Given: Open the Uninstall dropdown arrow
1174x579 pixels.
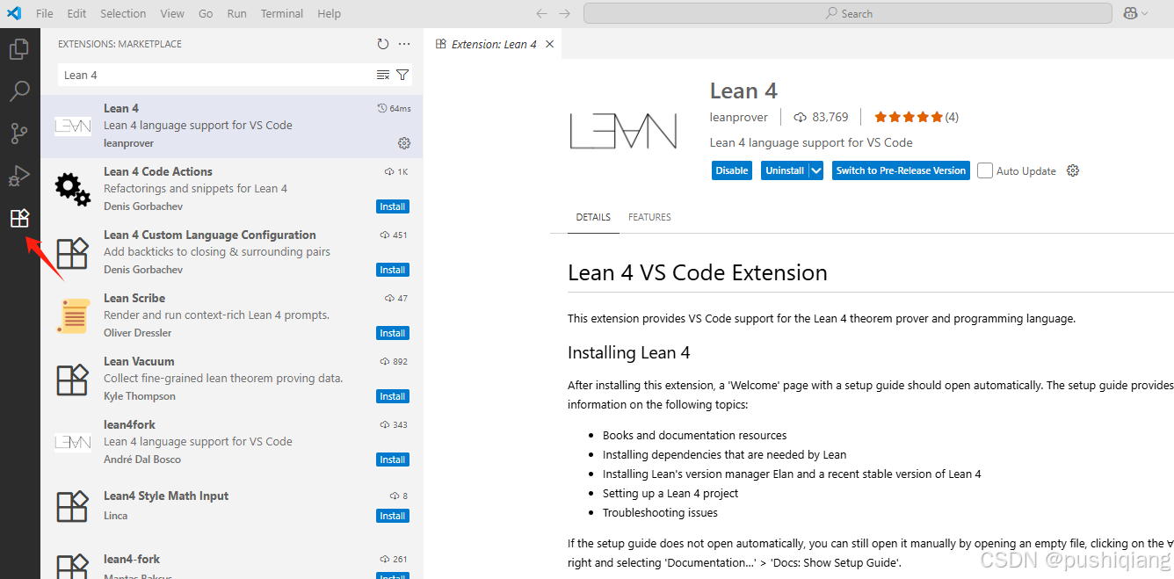Looking at the screenshot, I should [814, 170].
